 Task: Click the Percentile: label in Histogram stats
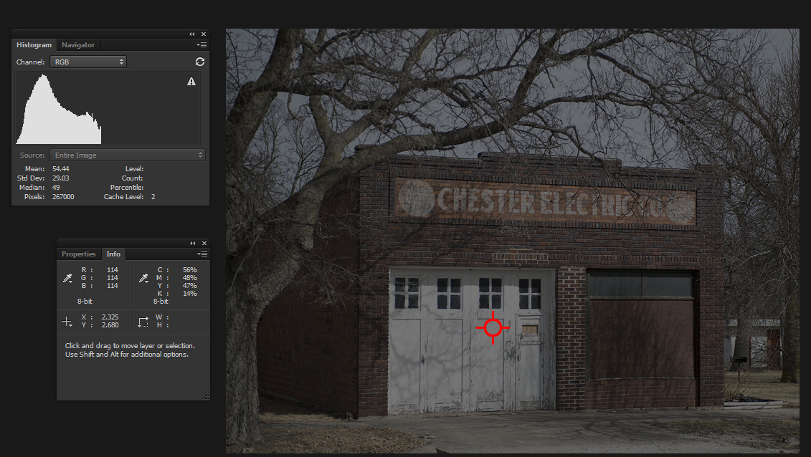pos(127,188)
